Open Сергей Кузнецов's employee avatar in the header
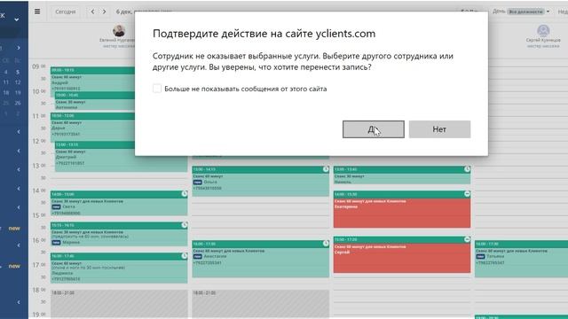Screen dimensions: 568x319 (x=543, y=31)
